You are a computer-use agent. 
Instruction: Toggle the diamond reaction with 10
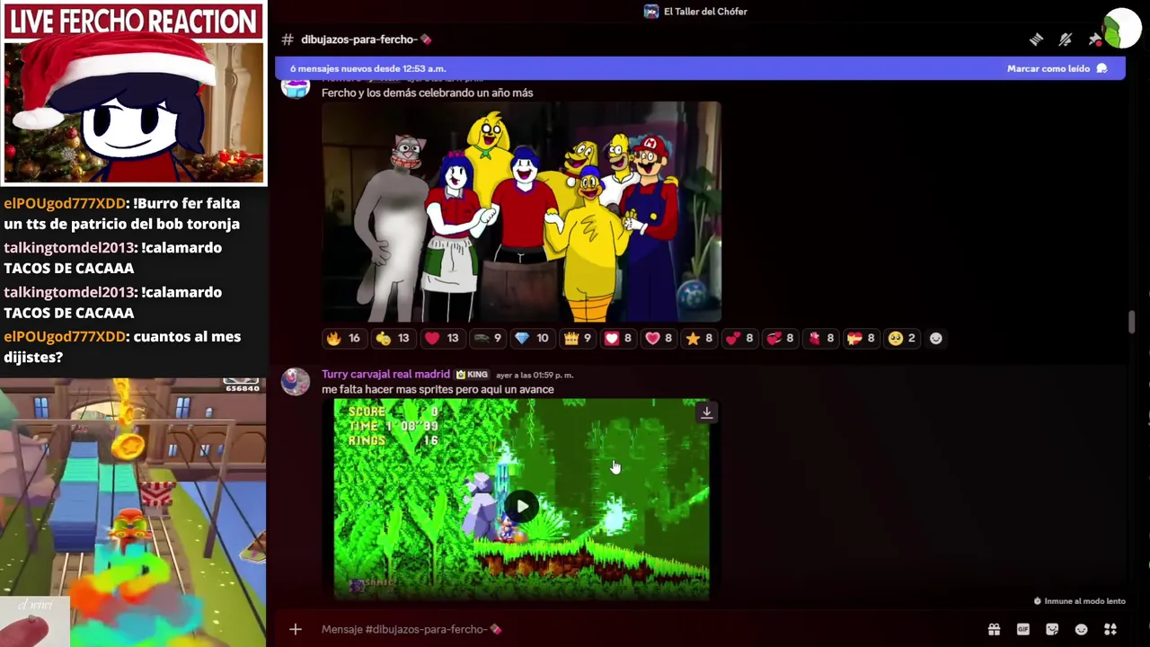click(x=532, y=338)
